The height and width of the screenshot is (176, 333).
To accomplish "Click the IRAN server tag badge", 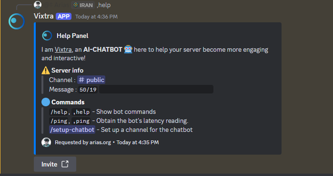I will click(83, 5).
